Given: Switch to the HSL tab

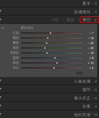Looking at the screenshot, I should (x=56, y=20).
